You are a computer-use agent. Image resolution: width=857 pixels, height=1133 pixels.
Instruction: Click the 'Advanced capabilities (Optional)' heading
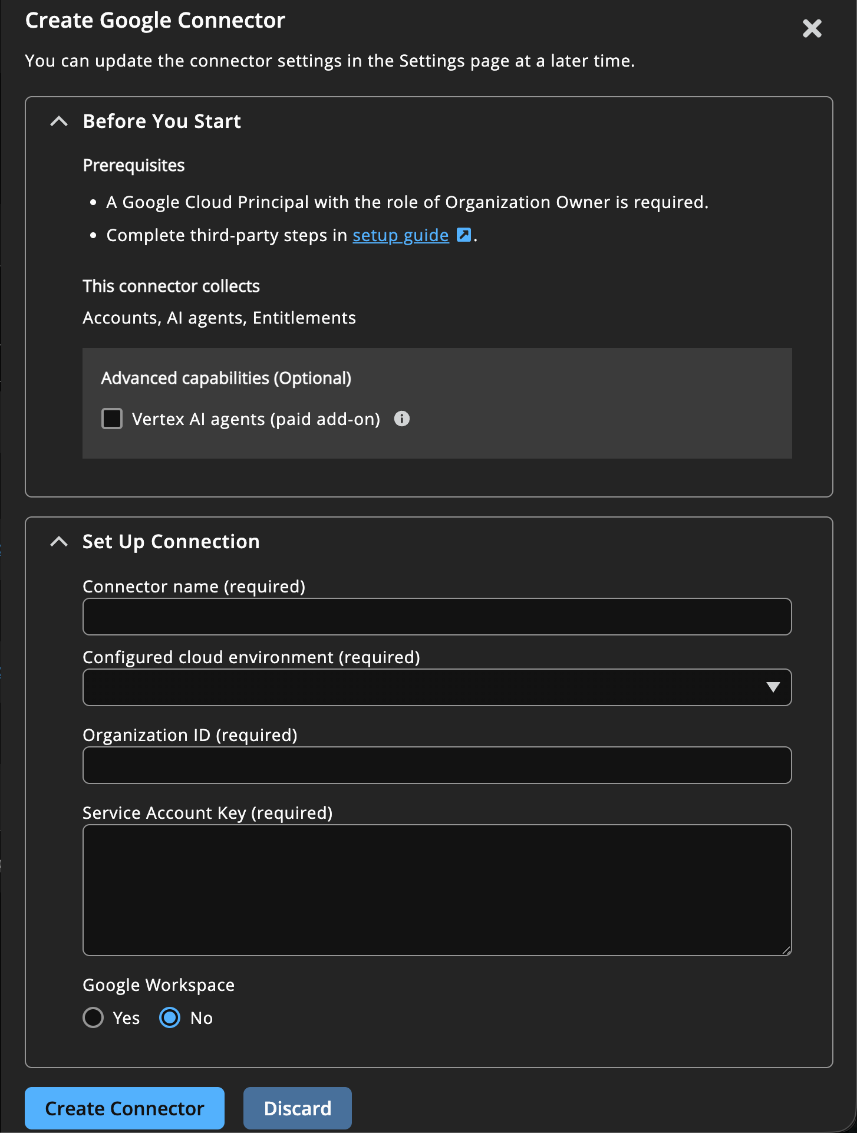226,378
